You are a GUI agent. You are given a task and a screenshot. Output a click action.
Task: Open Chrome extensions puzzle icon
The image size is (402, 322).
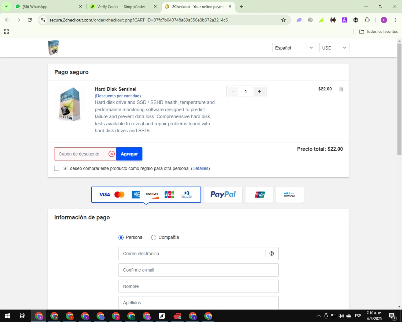click(x=367, y=20)
